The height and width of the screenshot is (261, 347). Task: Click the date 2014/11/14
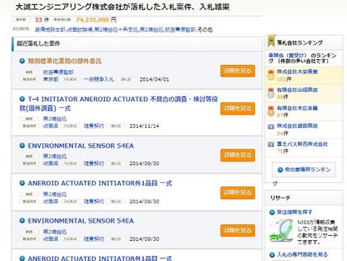[145, 126]
